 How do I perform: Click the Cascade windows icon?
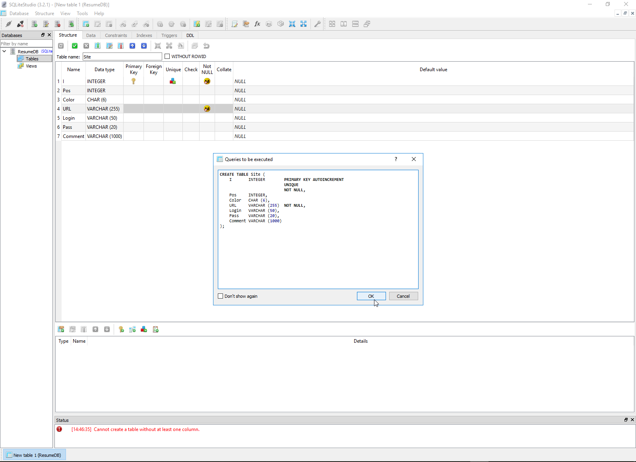367,24
